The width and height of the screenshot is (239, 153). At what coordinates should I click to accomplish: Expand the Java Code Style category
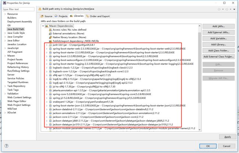coord(5,33)
